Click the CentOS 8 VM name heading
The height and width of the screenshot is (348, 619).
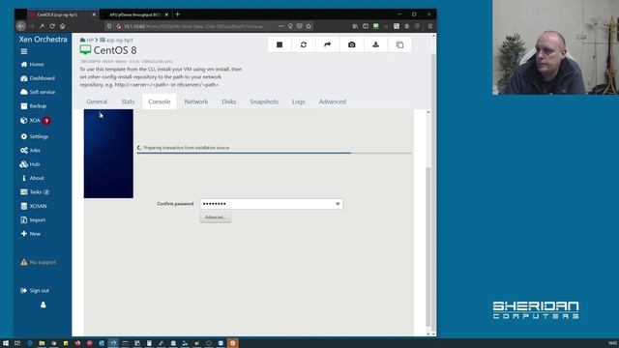[115, 50]
